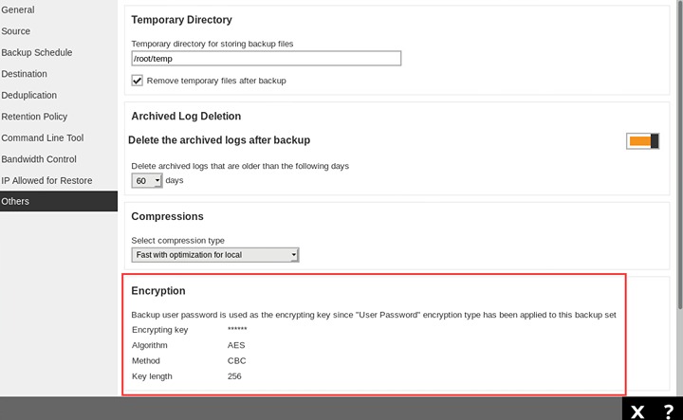The image size is (683, 420).
Task: Go to Backup Schedule section
Action: [37, 52]
